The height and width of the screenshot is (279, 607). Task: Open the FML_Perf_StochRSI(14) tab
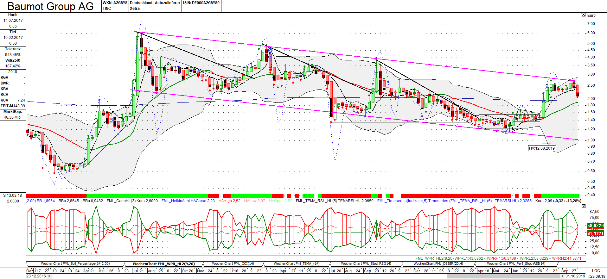coord(516,263)
